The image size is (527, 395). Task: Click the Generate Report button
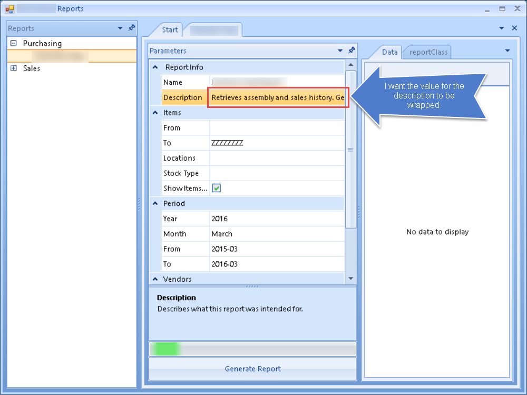253,369
